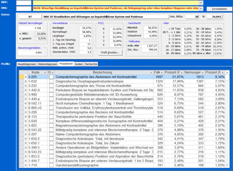Screen dimensions: 233x171
Task: Click the N value 76.043
Action: (214, 17)
